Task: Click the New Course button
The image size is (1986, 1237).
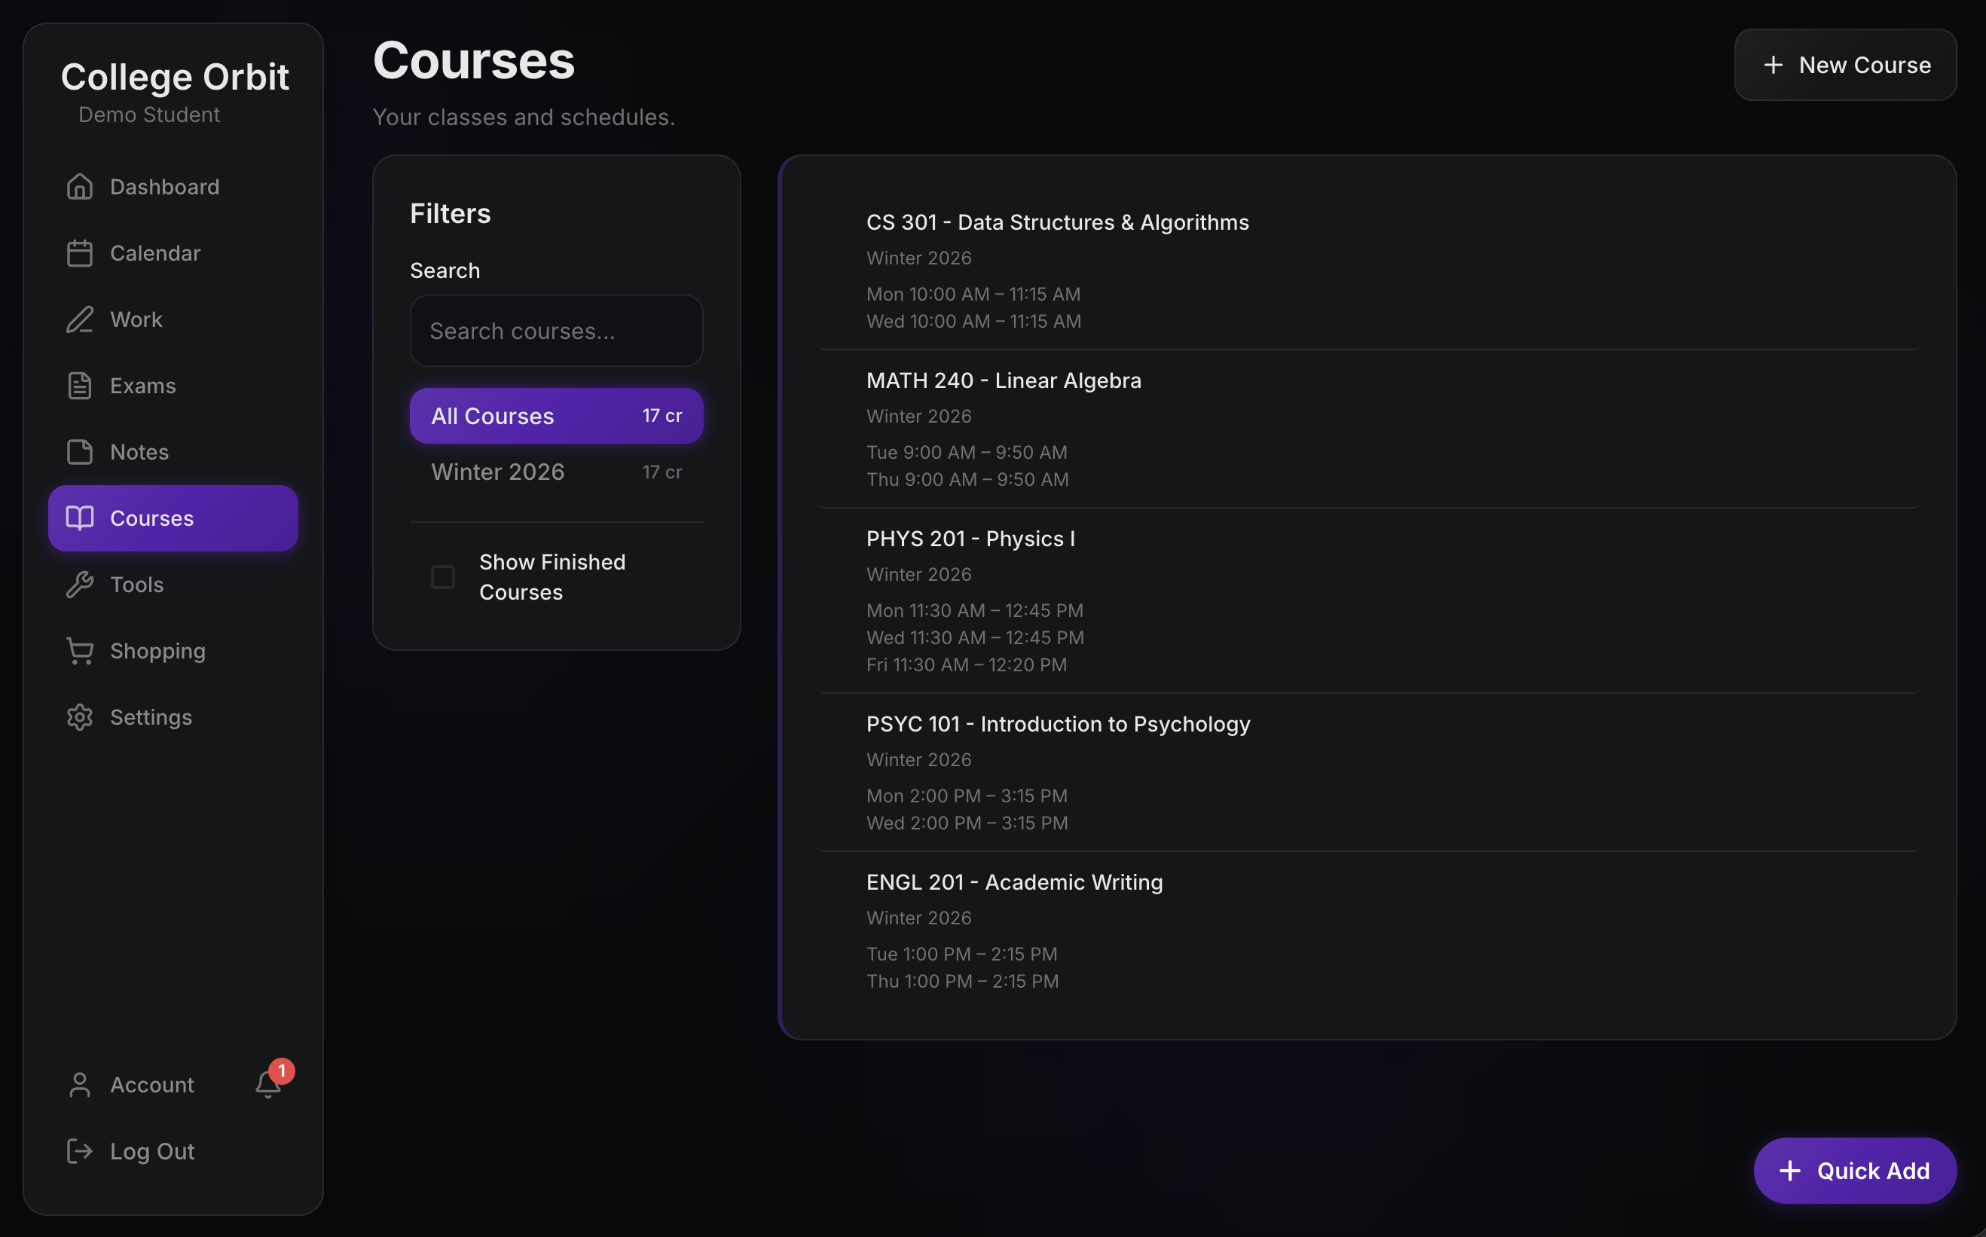Action: pyautogui.click(x=1845, y=65)
